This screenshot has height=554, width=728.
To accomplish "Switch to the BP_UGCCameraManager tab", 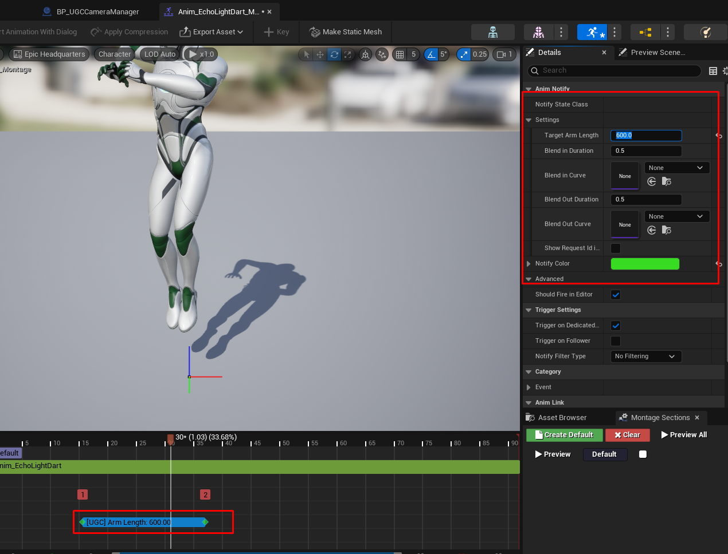I will pos(97,11).
